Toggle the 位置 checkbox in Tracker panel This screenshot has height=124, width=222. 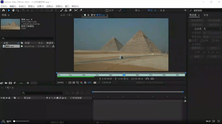coord(190,41)
